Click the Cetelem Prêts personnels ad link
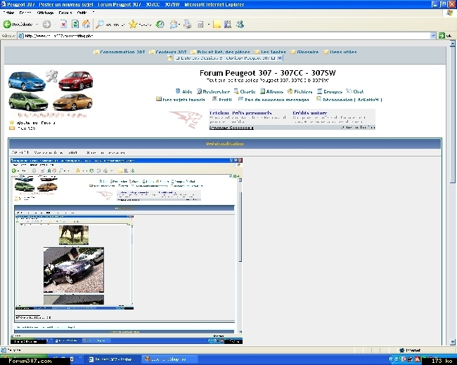Image resolution: width=457 pixels, height=365 pixels. coord(240,112)
